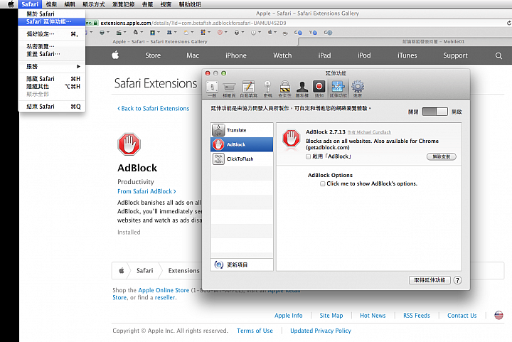Viewport: 512px width, 342px height.
Task: Select AdBlock extension in the list
Action: pos(242,144)
